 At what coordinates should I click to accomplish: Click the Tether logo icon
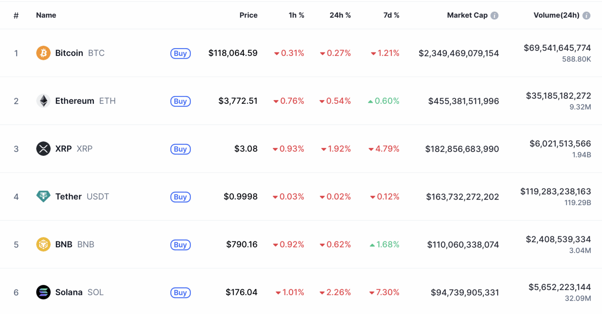(43, 197)
